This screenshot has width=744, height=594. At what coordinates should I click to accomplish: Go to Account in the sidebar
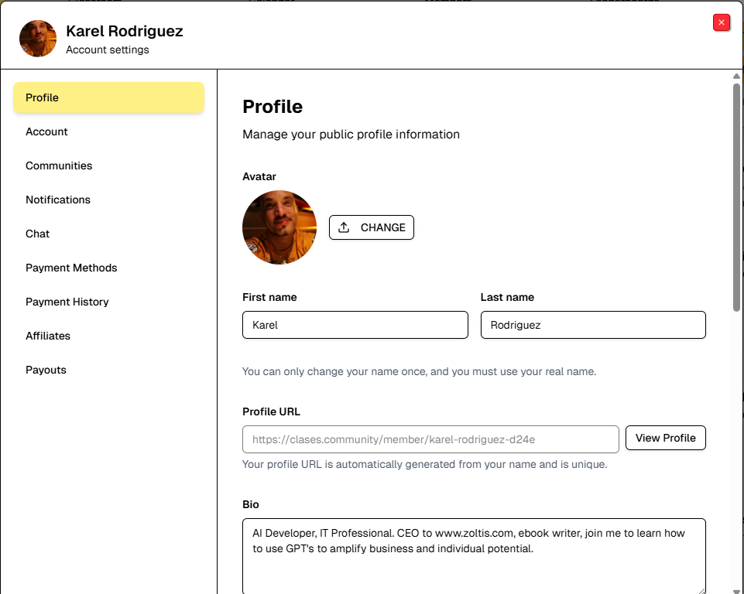(46, 131)
